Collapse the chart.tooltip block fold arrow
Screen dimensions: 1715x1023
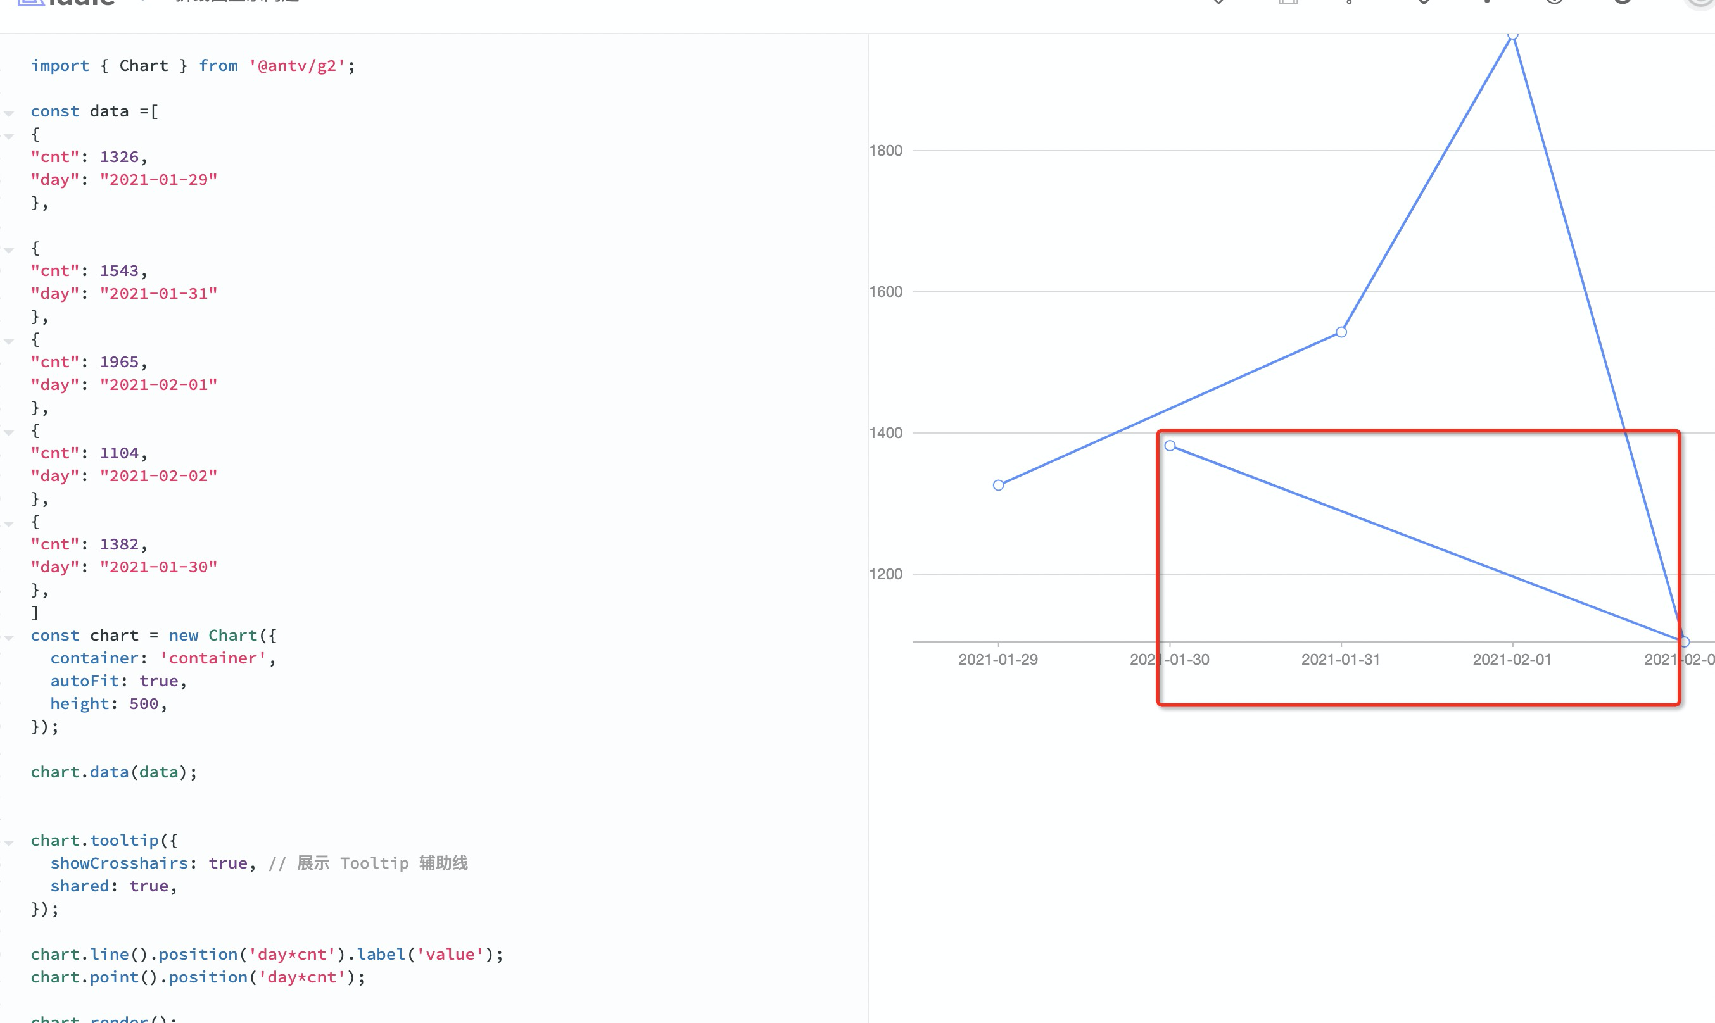click(9, 843)
